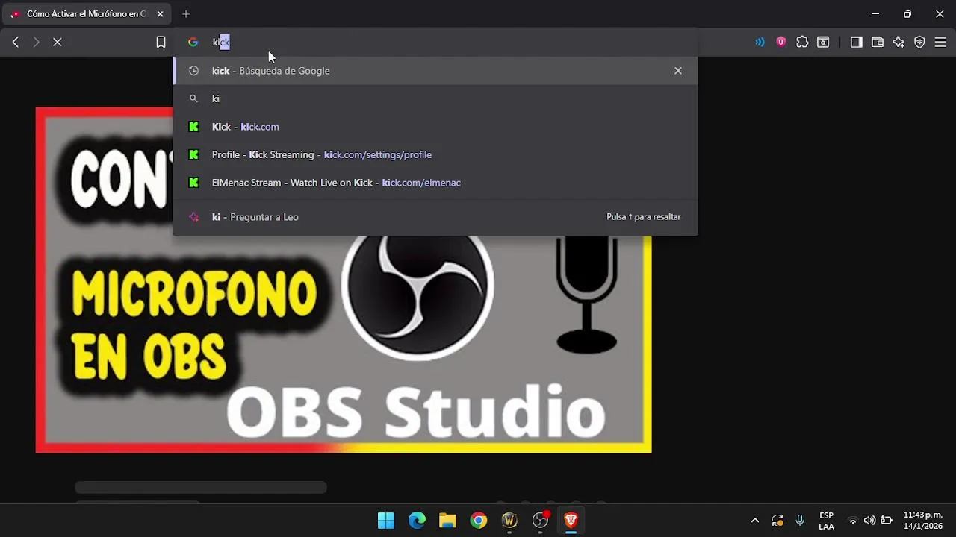The width and height of the screenshot is (956, 537).
Task: Open the Extensions puzzle-piece menu
Action: (x=802, y=43)
